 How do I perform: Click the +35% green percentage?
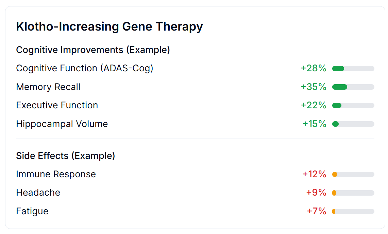[x=313, y=87]
